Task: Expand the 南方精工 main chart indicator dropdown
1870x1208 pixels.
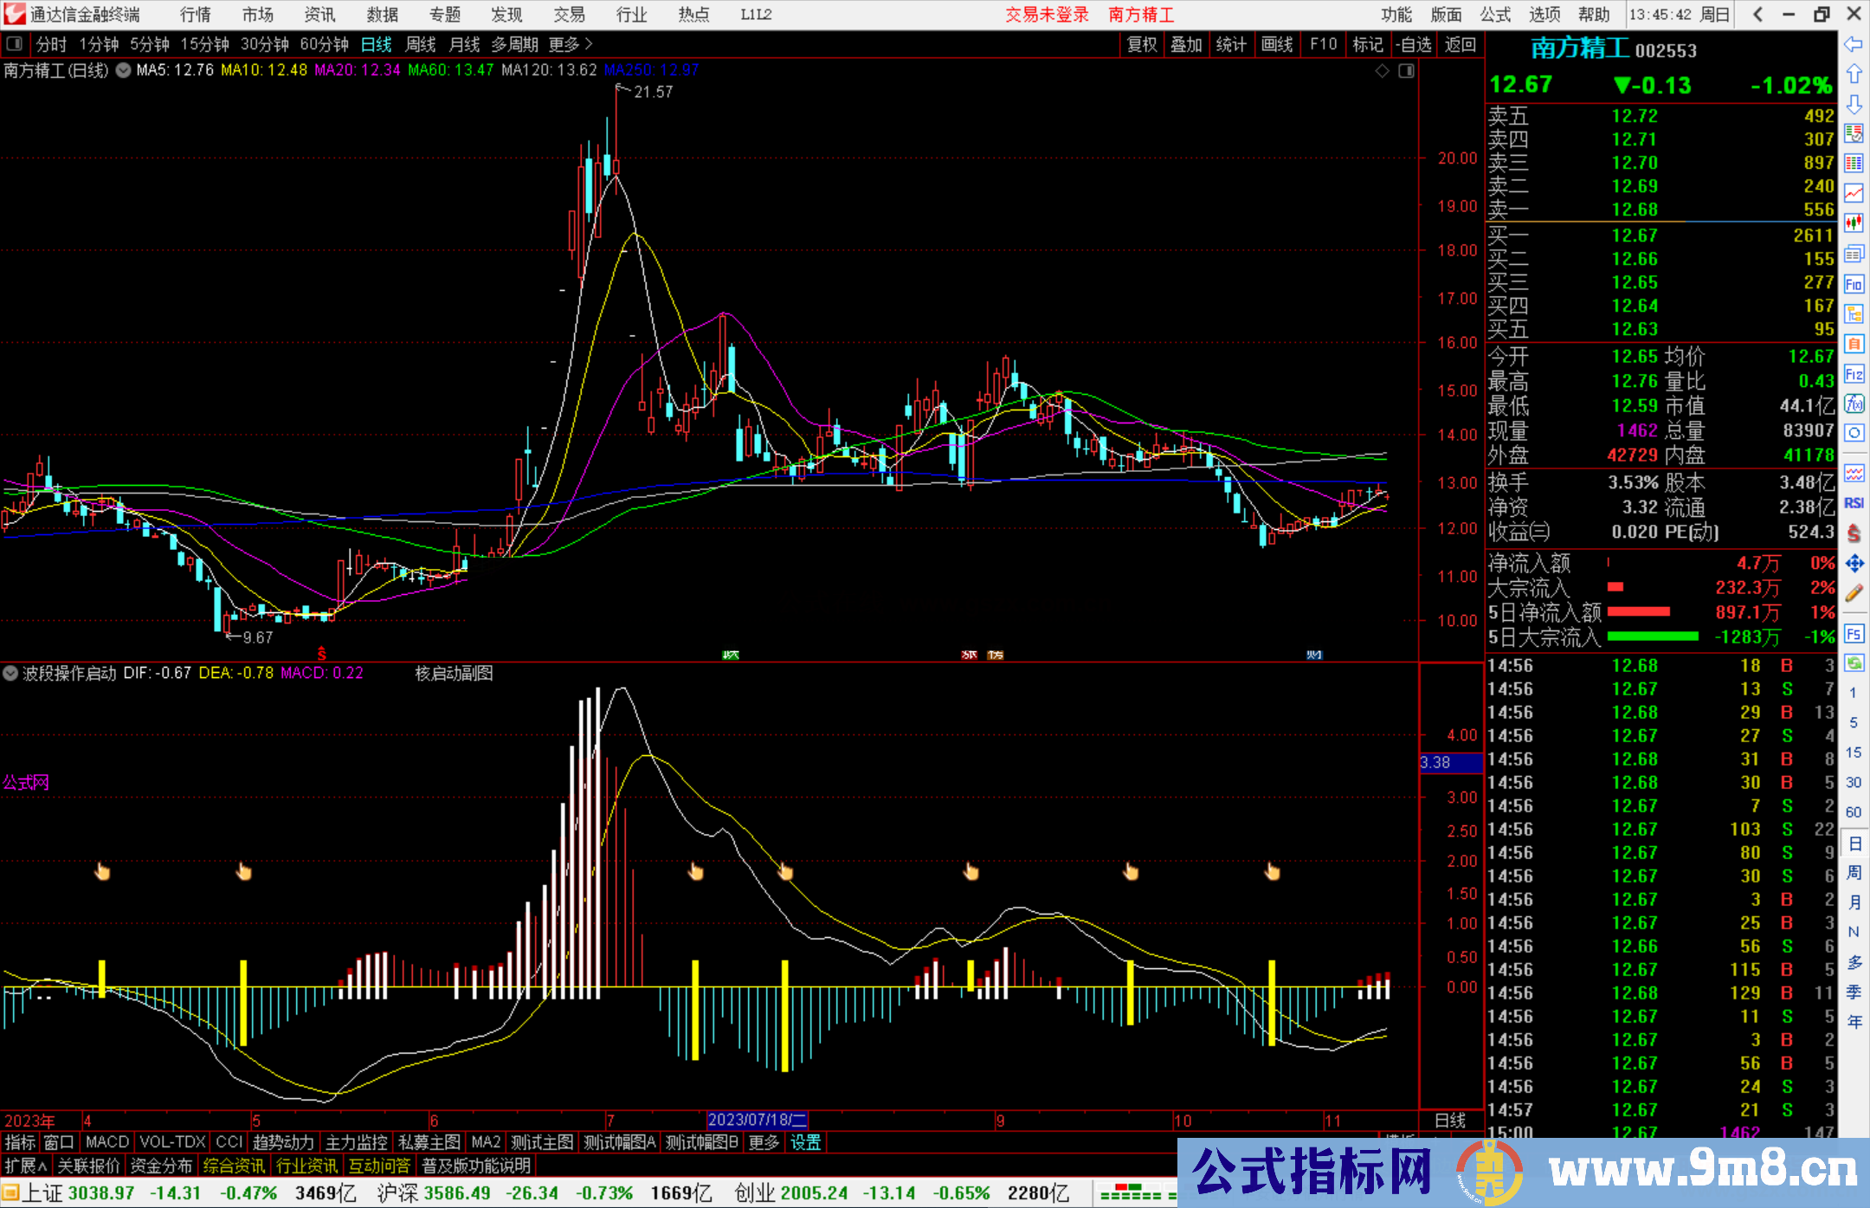Action: tap(123, 70)
